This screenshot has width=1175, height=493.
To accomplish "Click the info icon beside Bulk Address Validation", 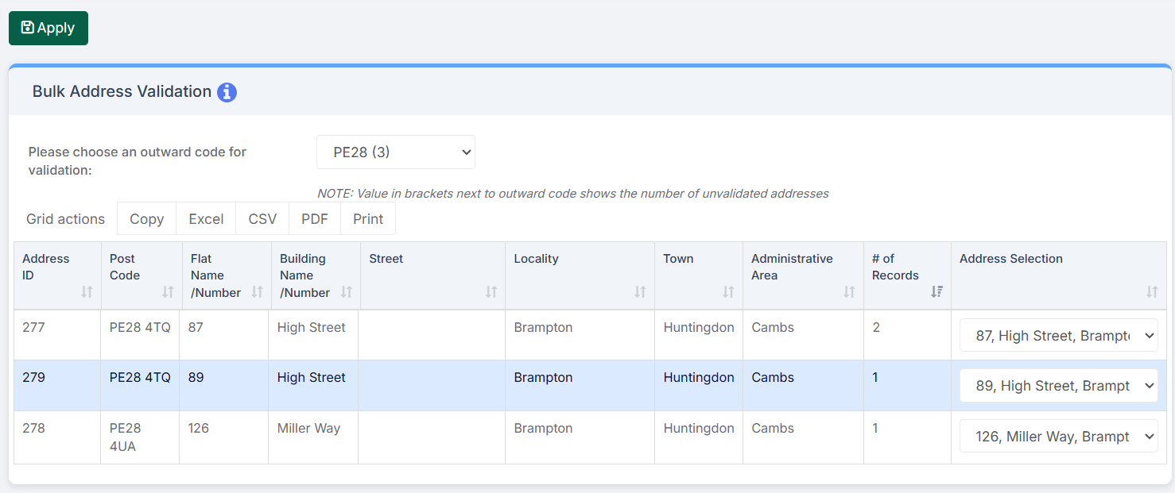I will [227, 92].
